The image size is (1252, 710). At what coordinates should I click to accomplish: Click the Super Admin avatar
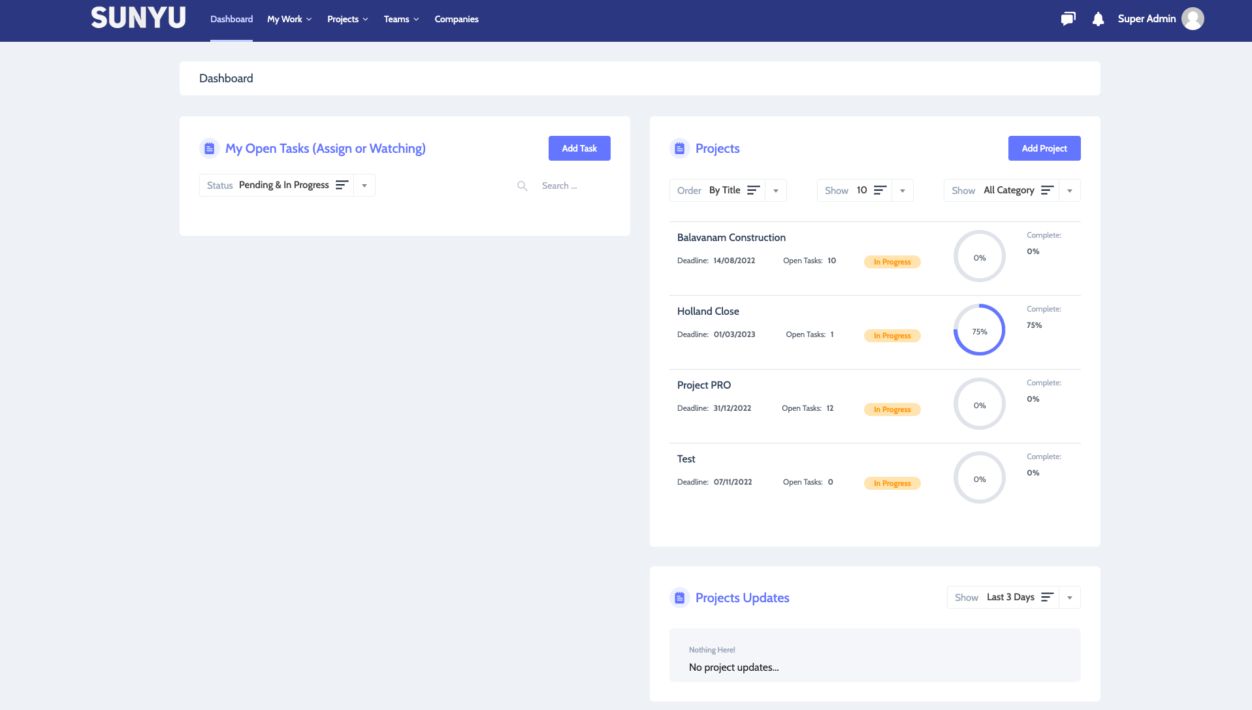click(x=1193, y=19)
